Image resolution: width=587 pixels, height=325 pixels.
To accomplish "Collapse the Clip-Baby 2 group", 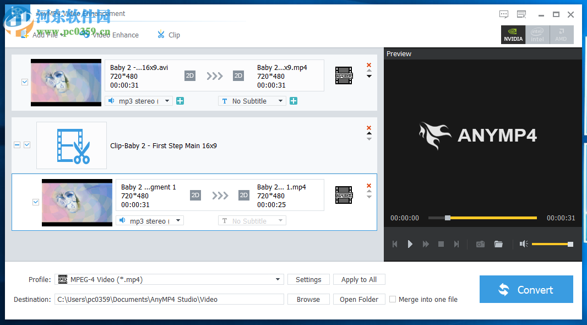I will point(16,144).
